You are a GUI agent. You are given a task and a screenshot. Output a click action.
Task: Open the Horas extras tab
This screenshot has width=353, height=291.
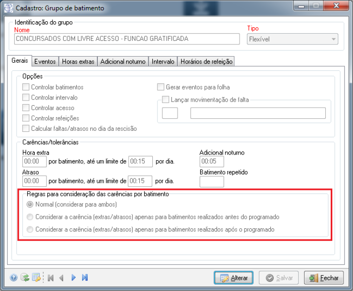pyautogui.click(x=78, y=62)
